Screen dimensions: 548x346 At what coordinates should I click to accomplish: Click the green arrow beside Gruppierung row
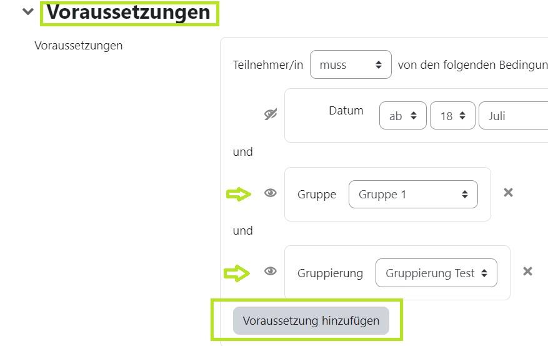point(237,273)
